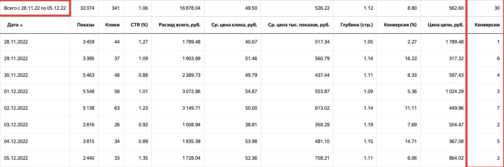Sort by Конверсия (%) column header
Image resolution: width=504 pixels, height=167 pixels.
point(400,25)
